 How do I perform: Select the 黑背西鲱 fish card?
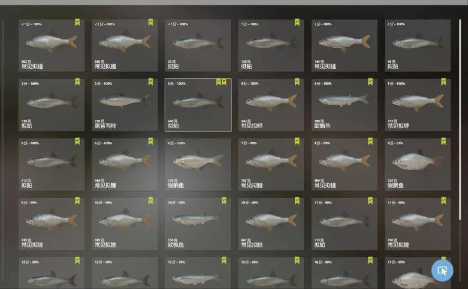[x=125, y=105]
